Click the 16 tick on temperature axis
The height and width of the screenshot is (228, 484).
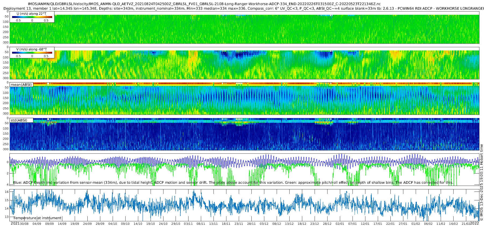click(x=7, y=192)
